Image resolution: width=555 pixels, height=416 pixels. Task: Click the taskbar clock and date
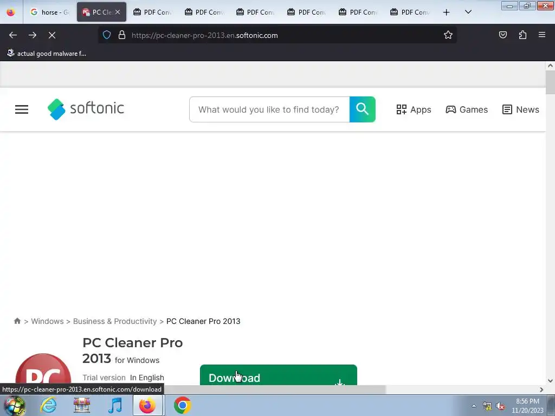pyautogui.click(x=527, y=406)
